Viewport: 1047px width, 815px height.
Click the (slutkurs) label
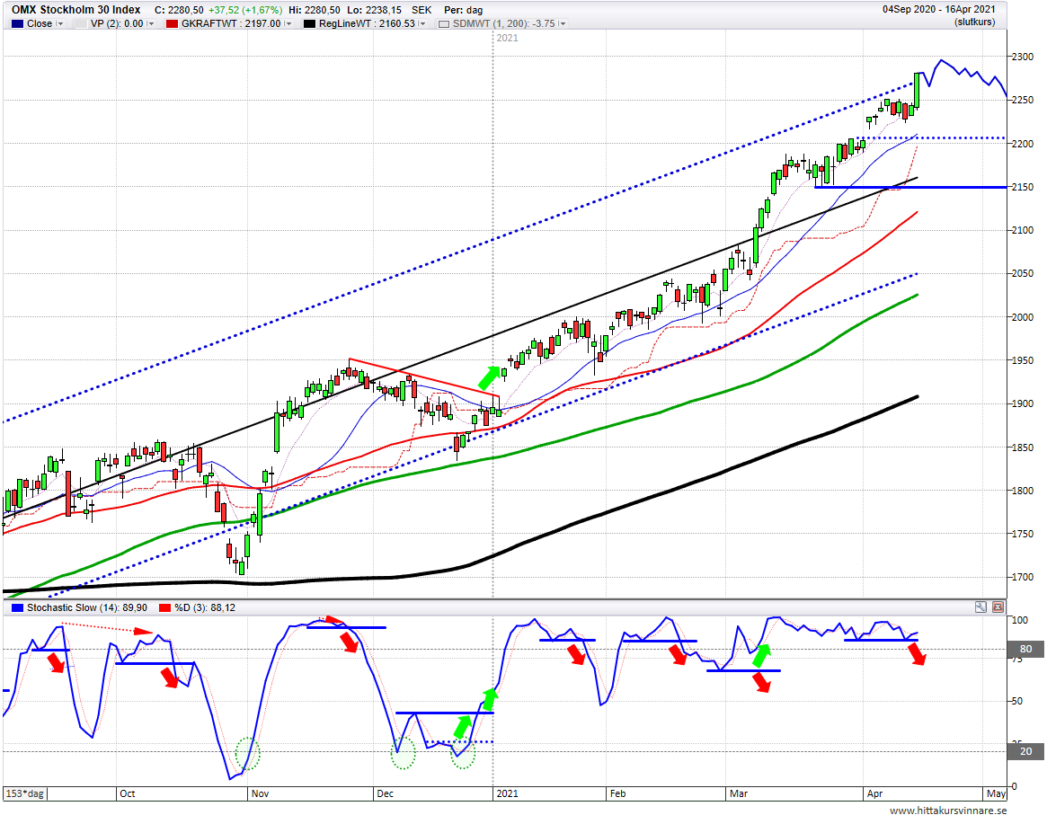pyautogui.click(x=975, y=22)
